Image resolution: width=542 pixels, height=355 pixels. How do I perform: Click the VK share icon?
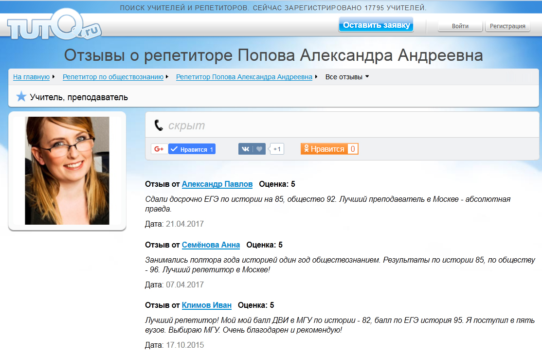[245, 149]
